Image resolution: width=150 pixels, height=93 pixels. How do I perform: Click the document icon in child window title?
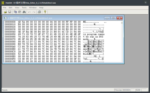click(x=5, y=18)
